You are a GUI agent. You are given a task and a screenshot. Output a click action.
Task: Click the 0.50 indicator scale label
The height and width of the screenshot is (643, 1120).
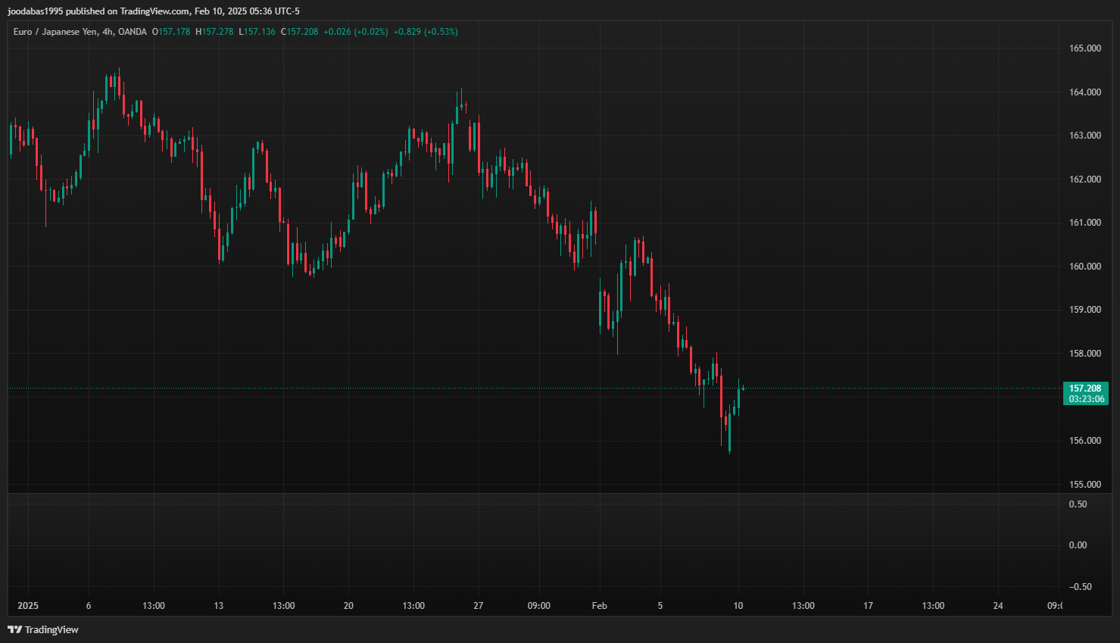[x=1077, y=504]
